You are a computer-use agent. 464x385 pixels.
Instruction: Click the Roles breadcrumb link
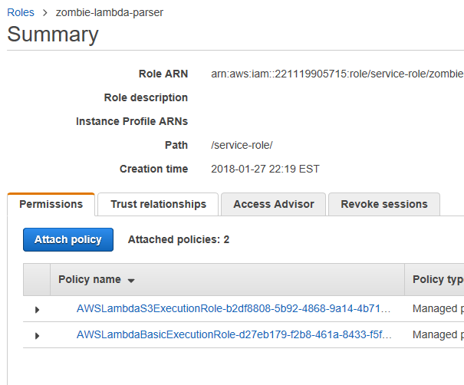pyautogui.click(x=22, y=12)
